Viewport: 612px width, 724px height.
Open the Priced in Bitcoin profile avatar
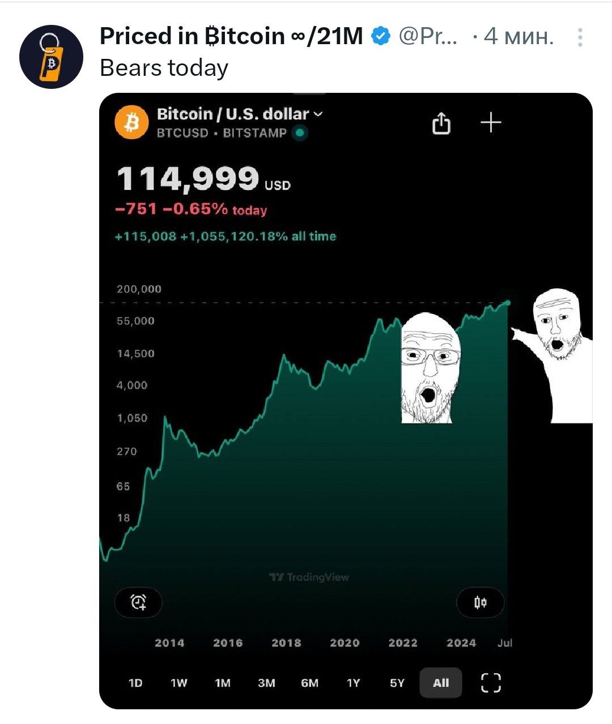click(51, 57)
